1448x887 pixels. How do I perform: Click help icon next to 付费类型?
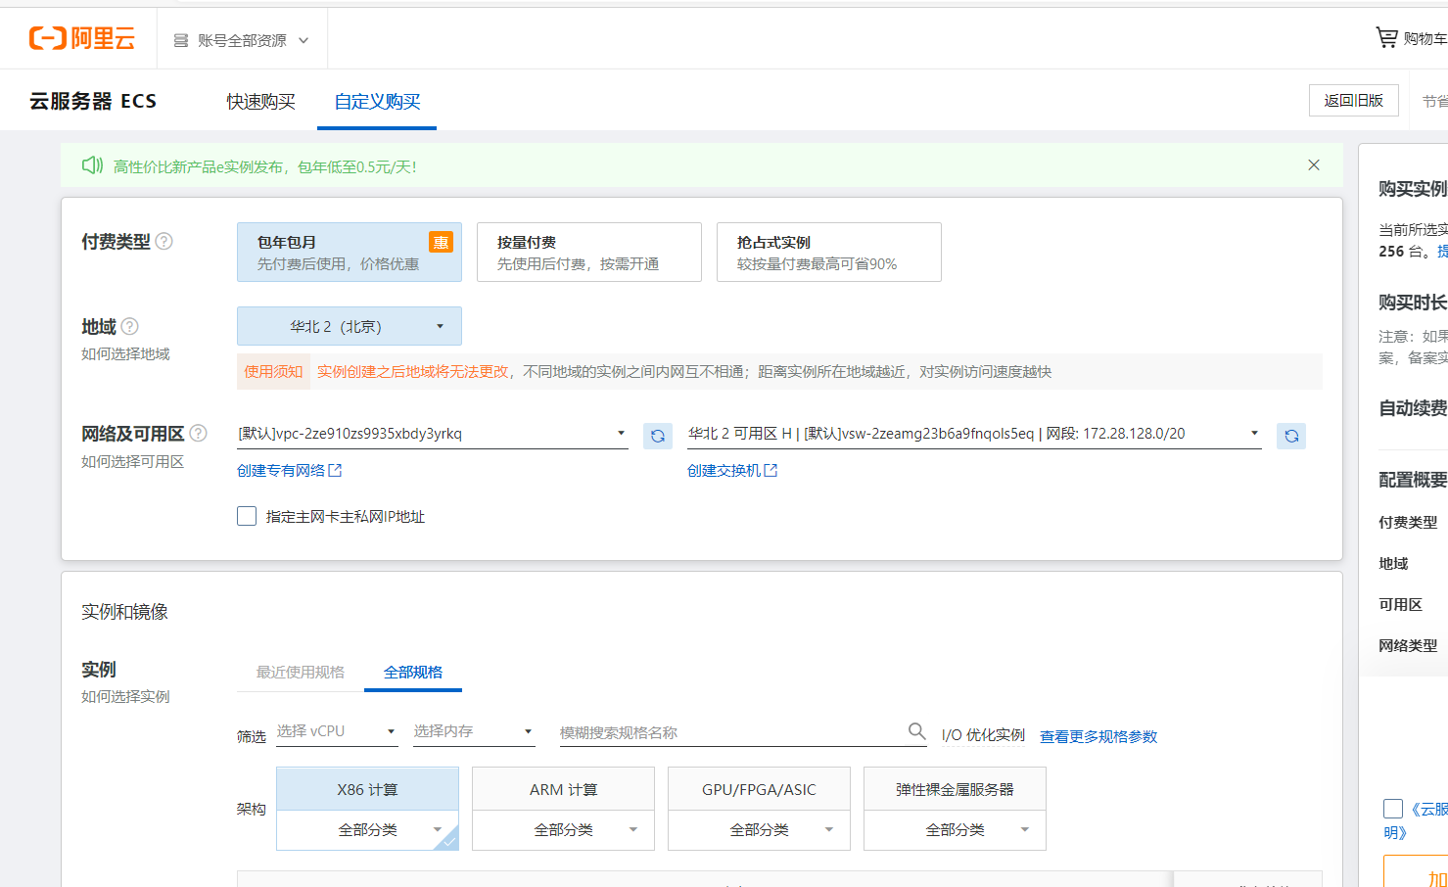coord(164,241)
